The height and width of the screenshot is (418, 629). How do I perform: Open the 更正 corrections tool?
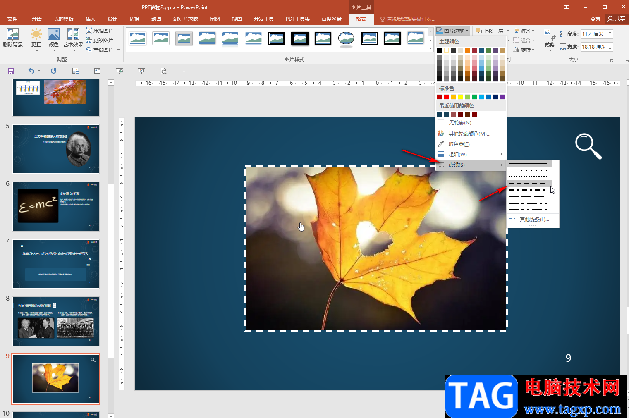tap(36, 40)
